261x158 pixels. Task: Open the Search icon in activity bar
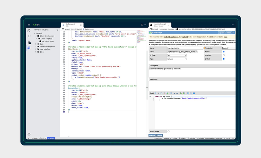point(29,36)
